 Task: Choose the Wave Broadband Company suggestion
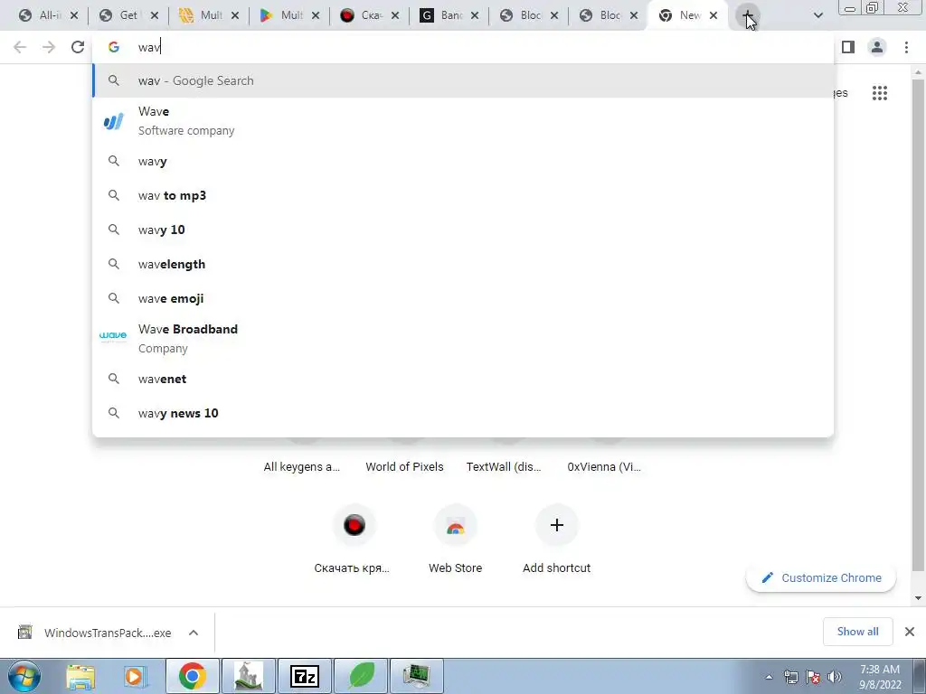click(463, 338)
